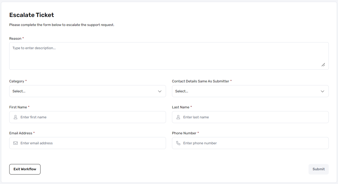Click the 'Please complete the form below' instruction text
338x184 pixels.
pyautogui.click(x=62, y=25)
